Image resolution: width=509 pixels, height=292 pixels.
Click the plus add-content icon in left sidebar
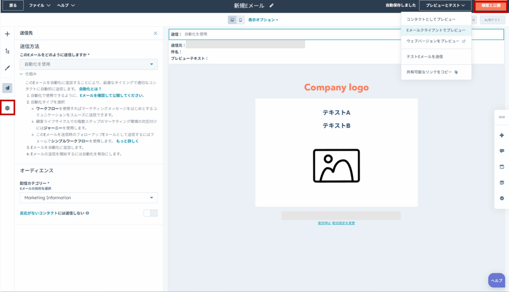(x=7, y=34)
